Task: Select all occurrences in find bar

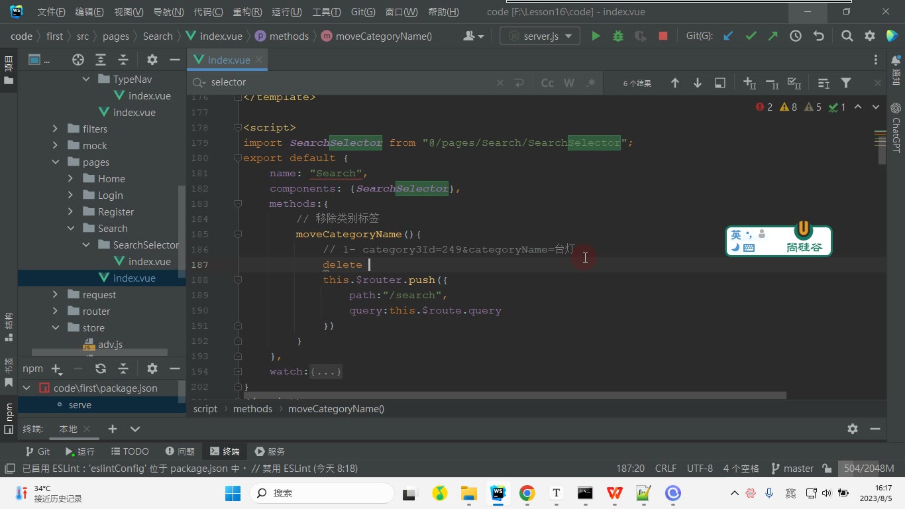Action: tap(794, 83)
